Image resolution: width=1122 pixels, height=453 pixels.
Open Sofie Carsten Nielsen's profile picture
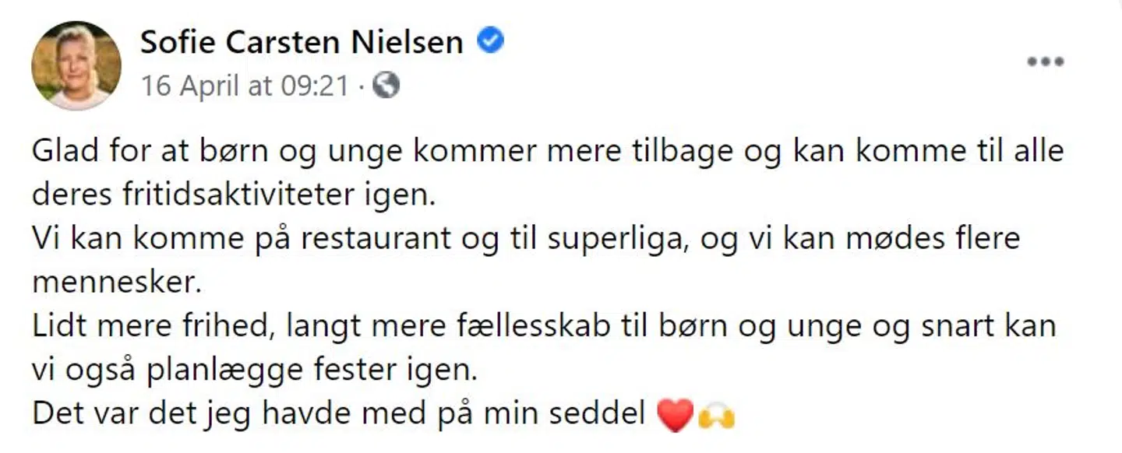(76, 65)
